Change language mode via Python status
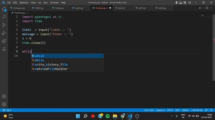Image resolution: width=215 pixels, height=120 pixels. [x=185, y=110]
